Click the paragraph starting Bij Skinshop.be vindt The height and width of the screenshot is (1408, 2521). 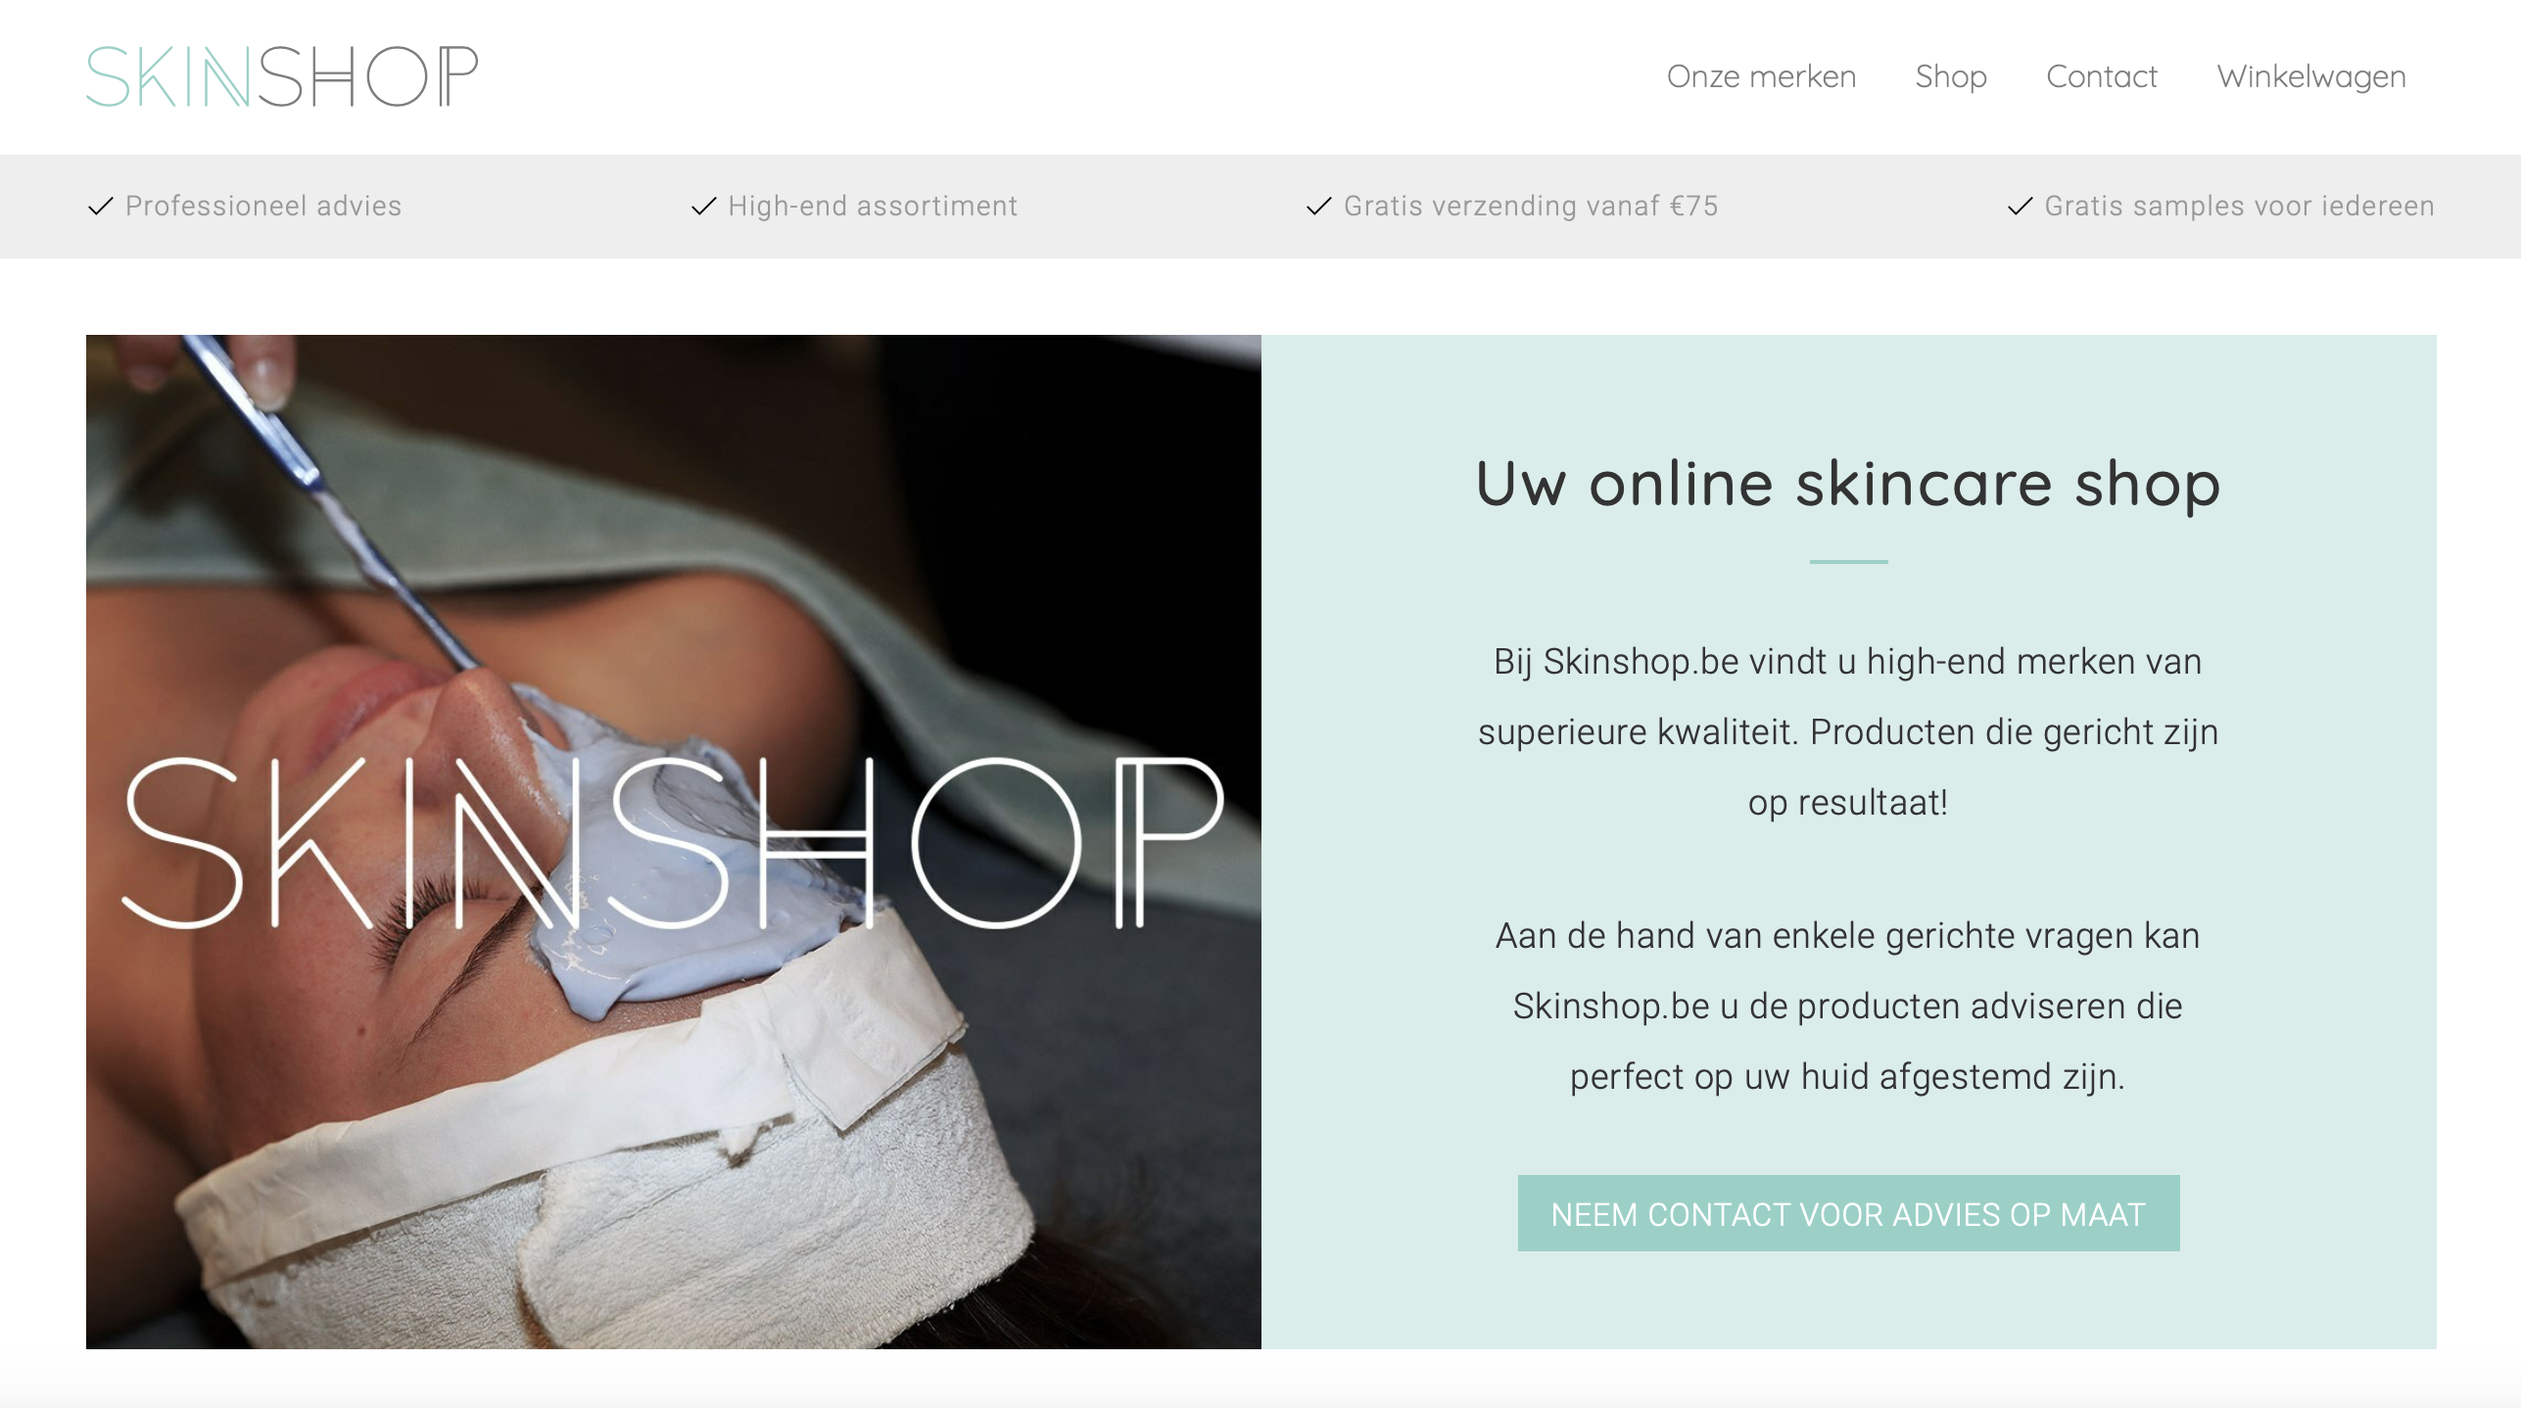pos(1848,732)
